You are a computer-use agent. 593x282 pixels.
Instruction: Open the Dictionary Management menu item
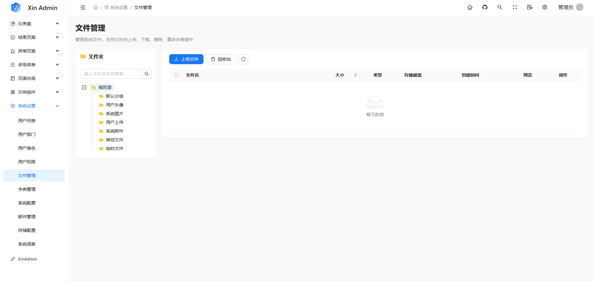[x=27, y=189]
